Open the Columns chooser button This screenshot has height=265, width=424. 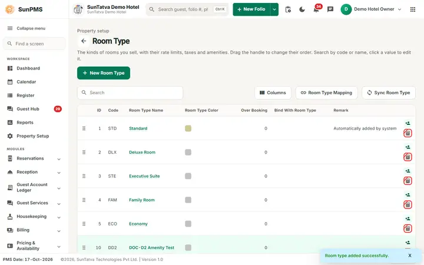273,93
